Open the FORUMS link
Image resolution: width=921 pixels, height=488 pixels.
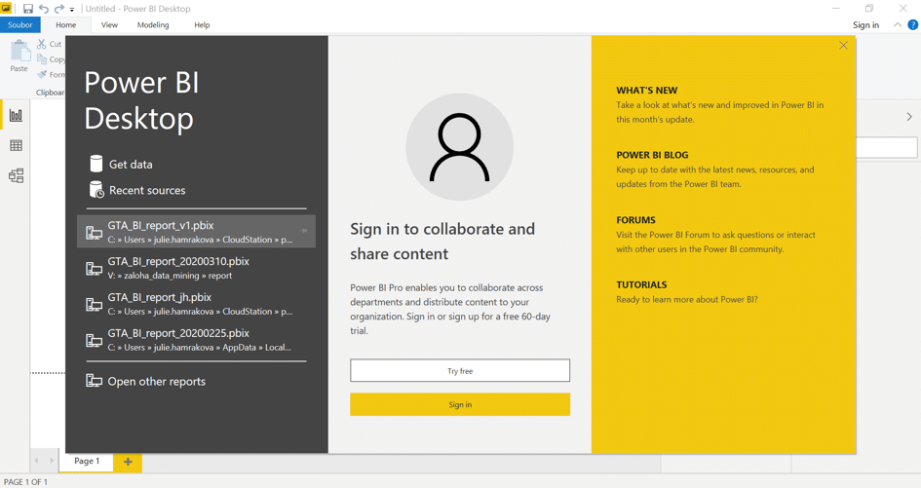coord(635,220)
